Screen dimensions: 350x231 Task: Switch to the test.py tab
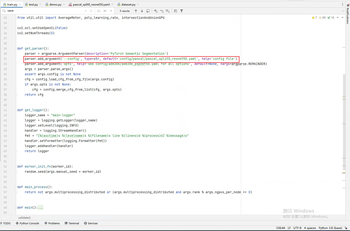33,5
